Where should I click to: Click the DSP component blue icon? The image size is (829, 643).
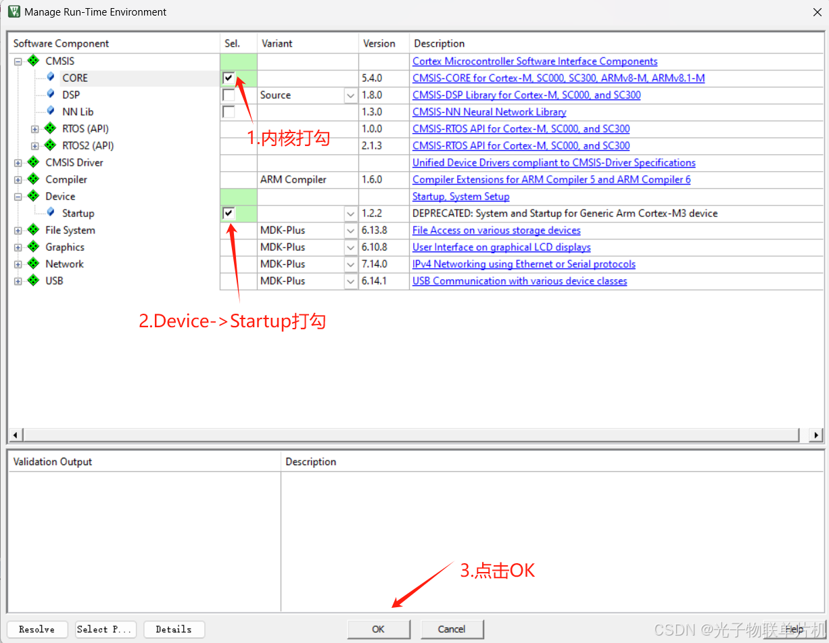tap(50, 94)
